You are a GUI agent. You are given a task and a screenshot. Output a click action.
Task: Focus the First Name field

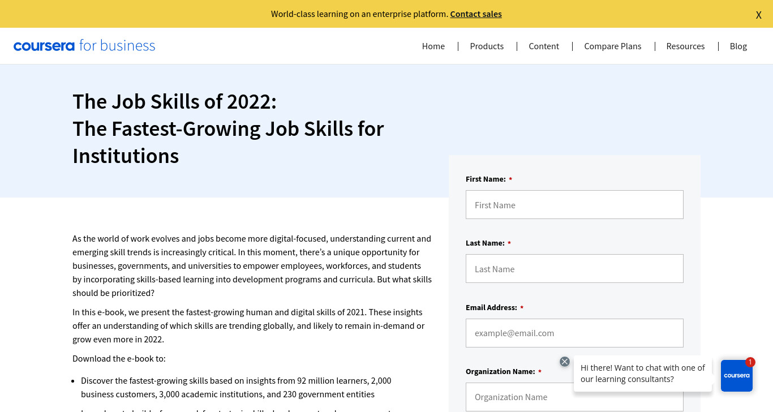tap(574, 205)
